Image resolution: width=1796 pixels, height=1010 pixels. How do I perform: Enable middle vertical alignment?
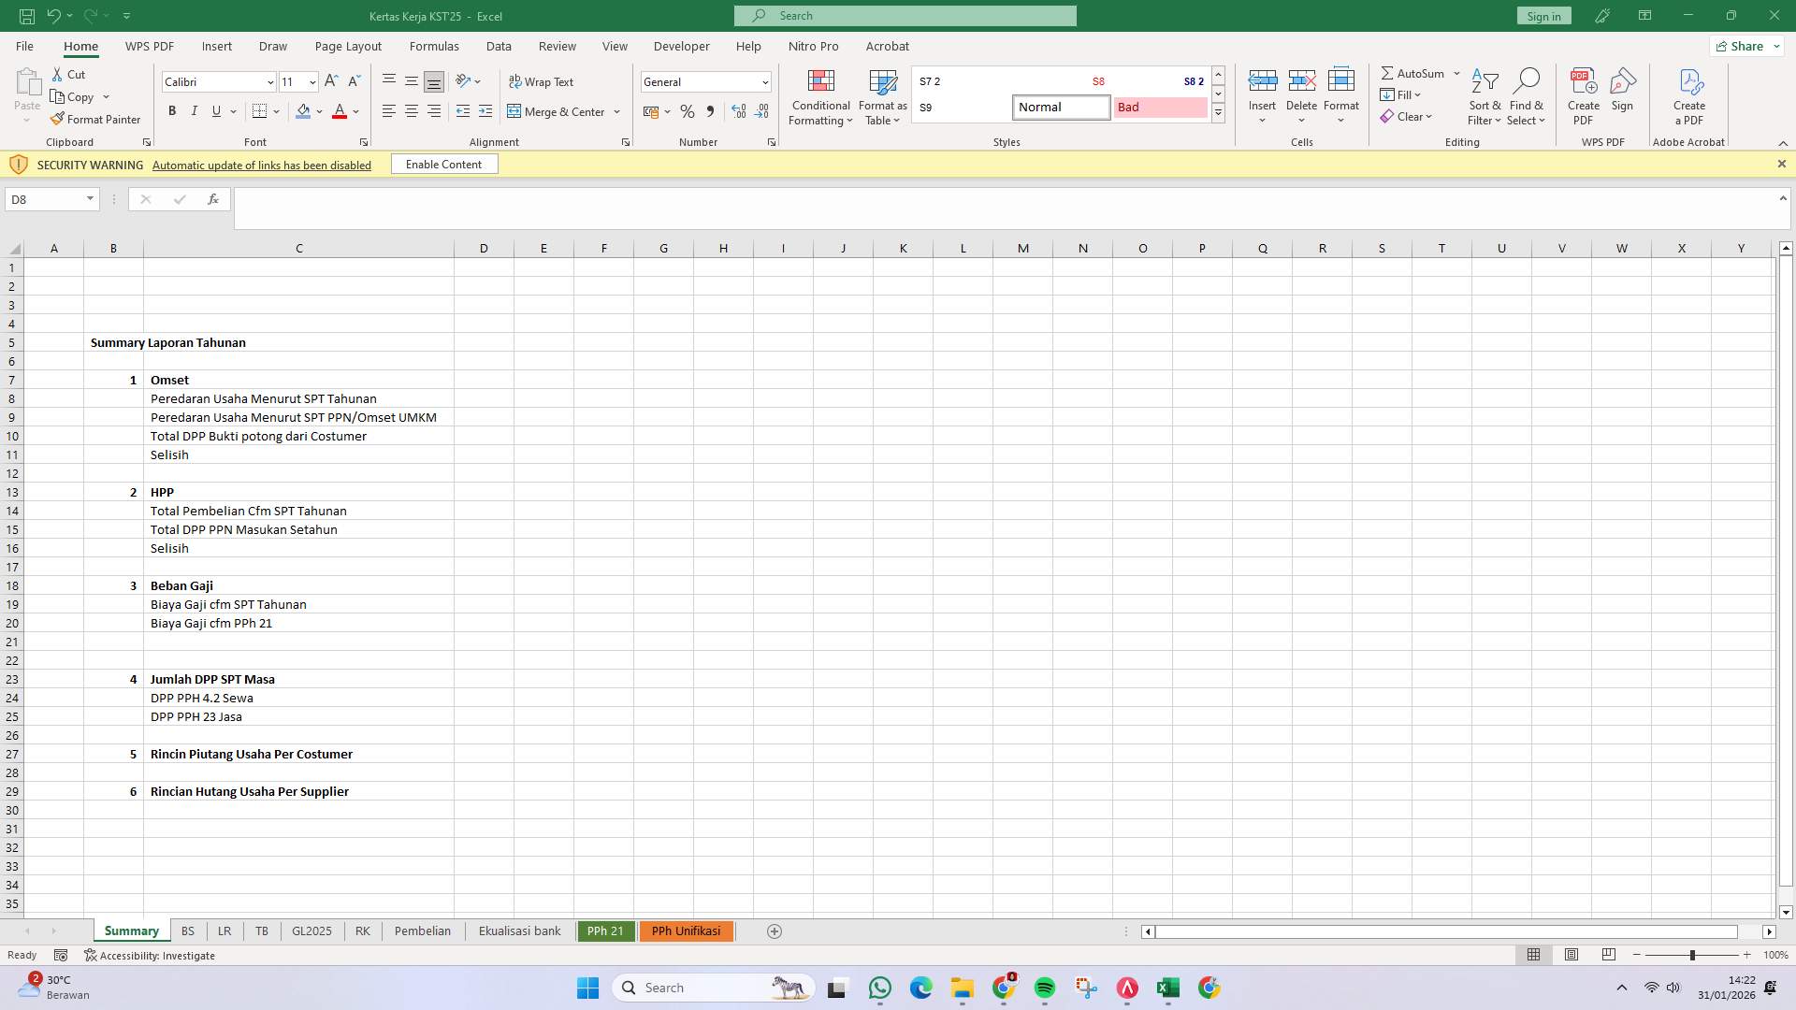click(x=411, y=80)
